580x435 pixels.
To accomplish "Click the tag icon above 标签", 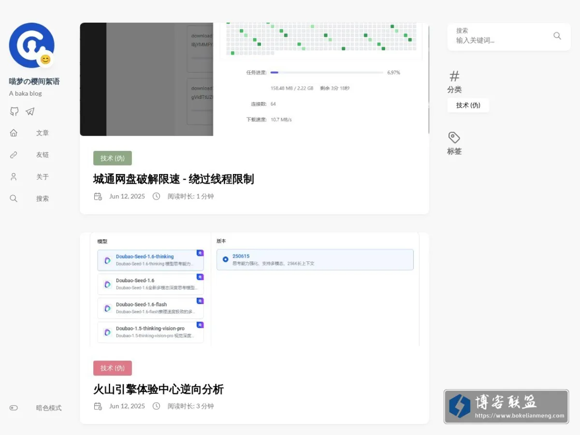I will 454,137.
